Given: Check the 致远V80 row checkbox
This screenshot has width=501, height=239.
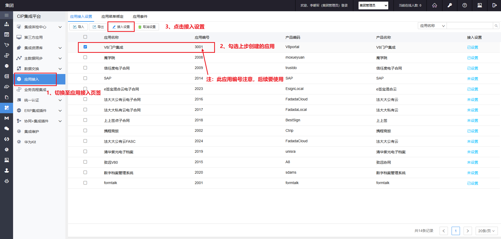Looking at the screenshot, I should pos(85,162).
